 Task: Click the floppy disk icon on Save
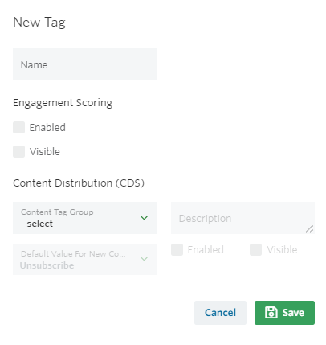(x=271, y=313)
